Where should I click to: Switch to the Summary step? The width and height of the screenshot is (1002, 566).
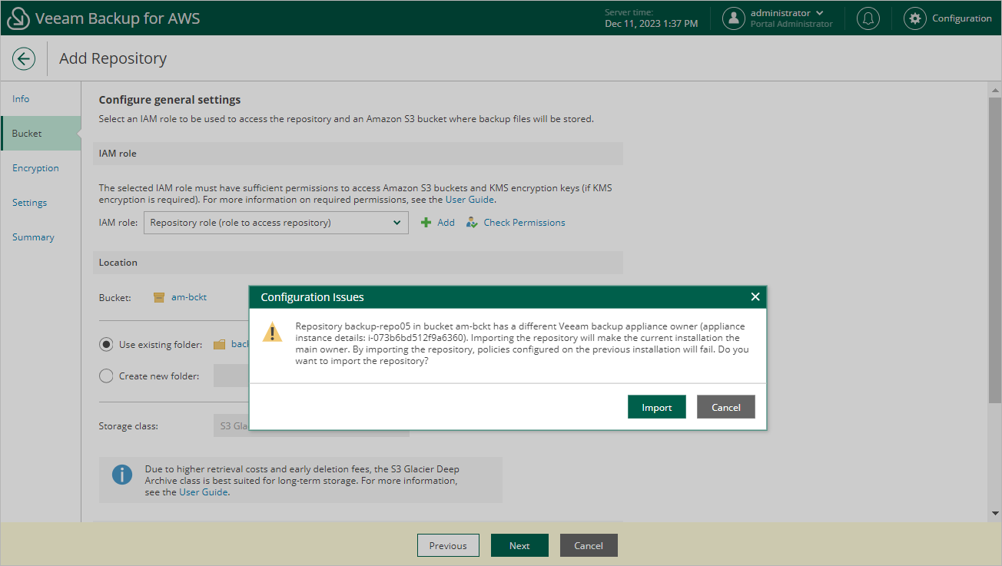pos(33,237)
